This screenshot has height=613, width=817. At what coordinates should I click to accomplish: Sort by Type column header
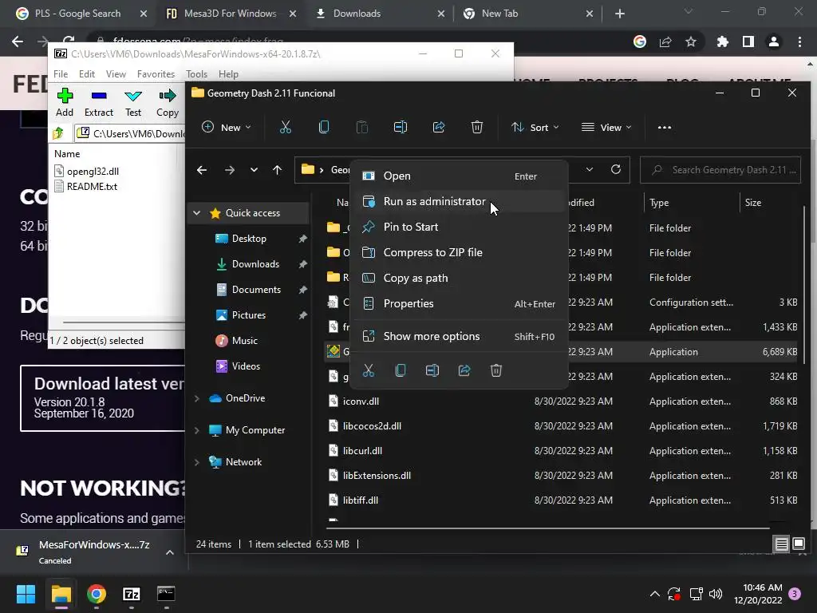click(659, 202)
